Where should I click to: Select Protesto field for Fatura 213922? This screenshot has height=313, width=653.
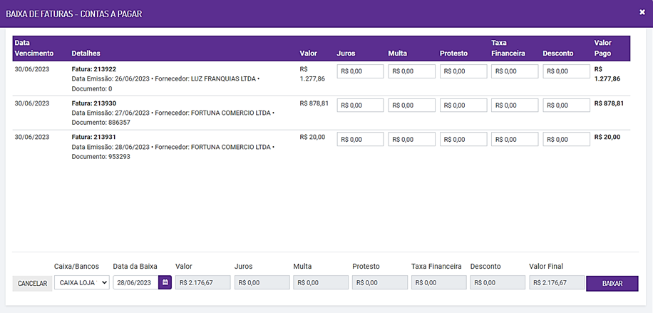click(463, 71)
